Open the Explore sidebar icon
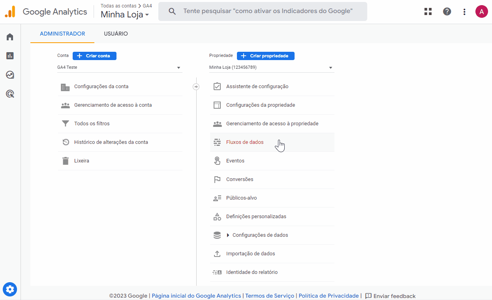The image size is (492, 300). 10,75
